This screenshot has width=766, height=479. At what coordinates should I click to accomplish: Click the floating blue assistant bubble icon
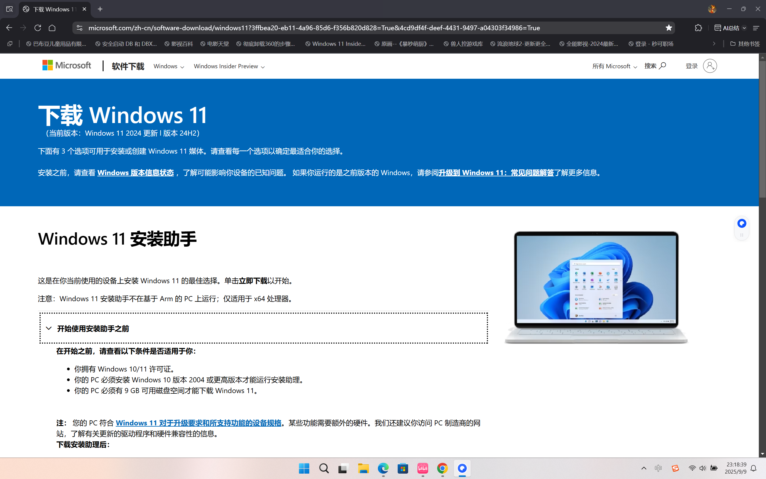click(x=742, y=223)
